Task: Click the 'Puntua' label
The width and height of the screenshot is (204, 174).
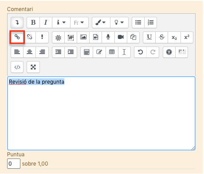Action: (16, 155)
